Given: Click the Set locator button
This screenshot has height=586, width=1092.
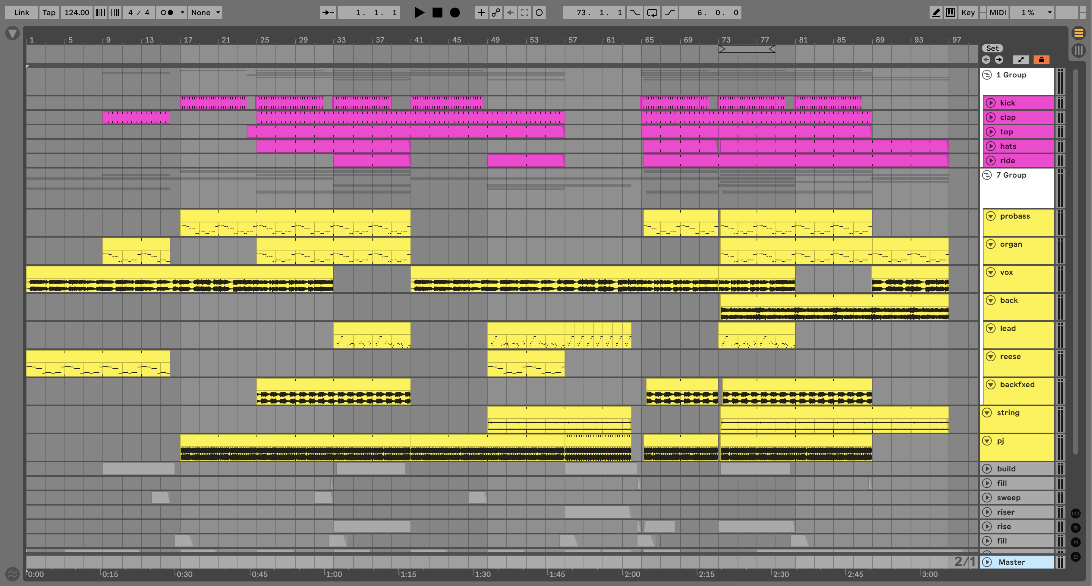Looking at the screenshot, I should pos(992,48).
